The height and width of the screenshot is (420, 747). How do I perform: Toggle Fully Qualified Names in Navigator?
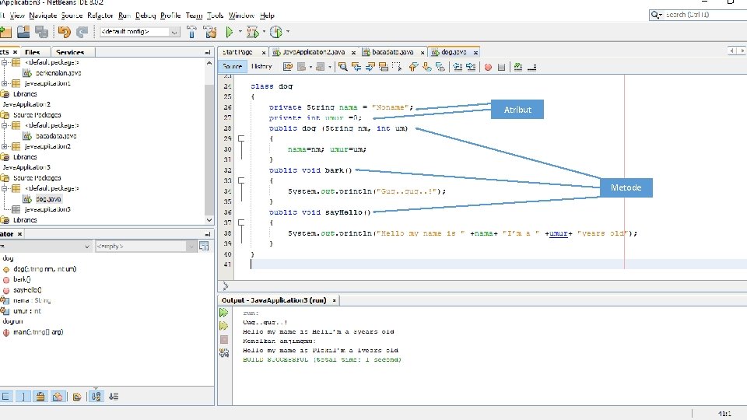tap(77, 396)
